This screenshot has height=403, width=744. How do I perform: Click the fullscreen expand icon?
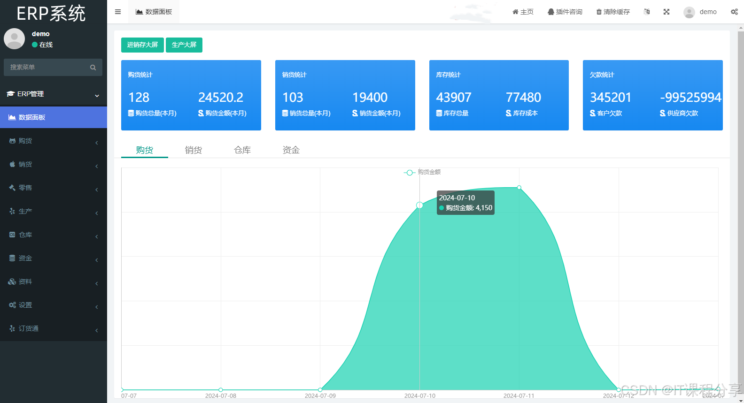click(x=666, y=12)
